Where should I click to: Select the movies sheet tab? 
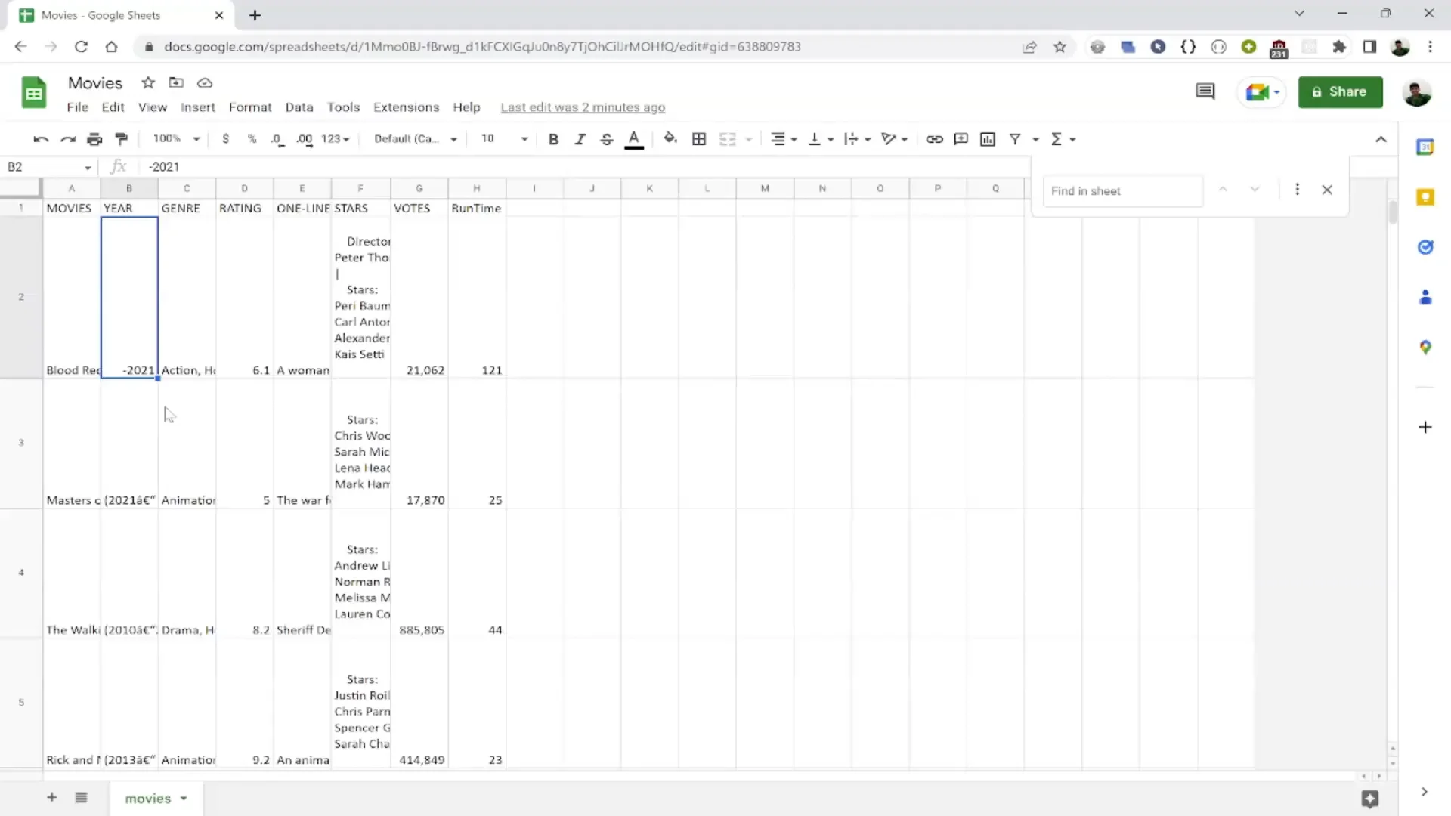[156, 799]
